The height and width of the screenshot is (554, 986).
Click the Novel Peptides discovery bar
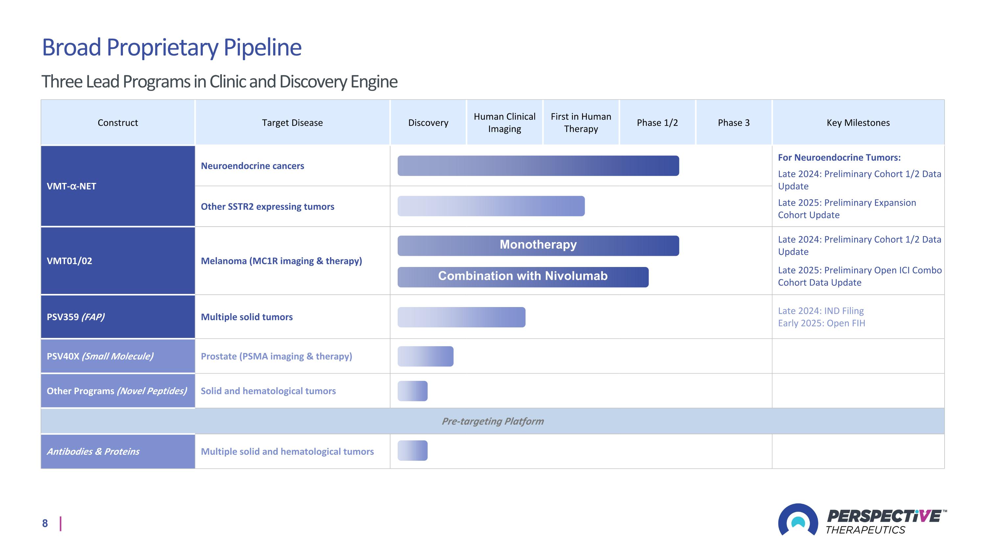tap(412, 391)
